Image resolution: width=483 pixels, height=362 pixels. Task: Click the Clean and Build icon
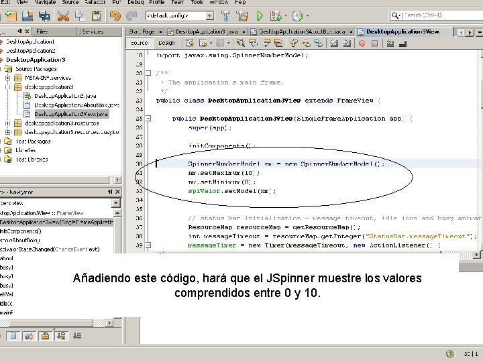pyautogui.click(x=241, y=15)
